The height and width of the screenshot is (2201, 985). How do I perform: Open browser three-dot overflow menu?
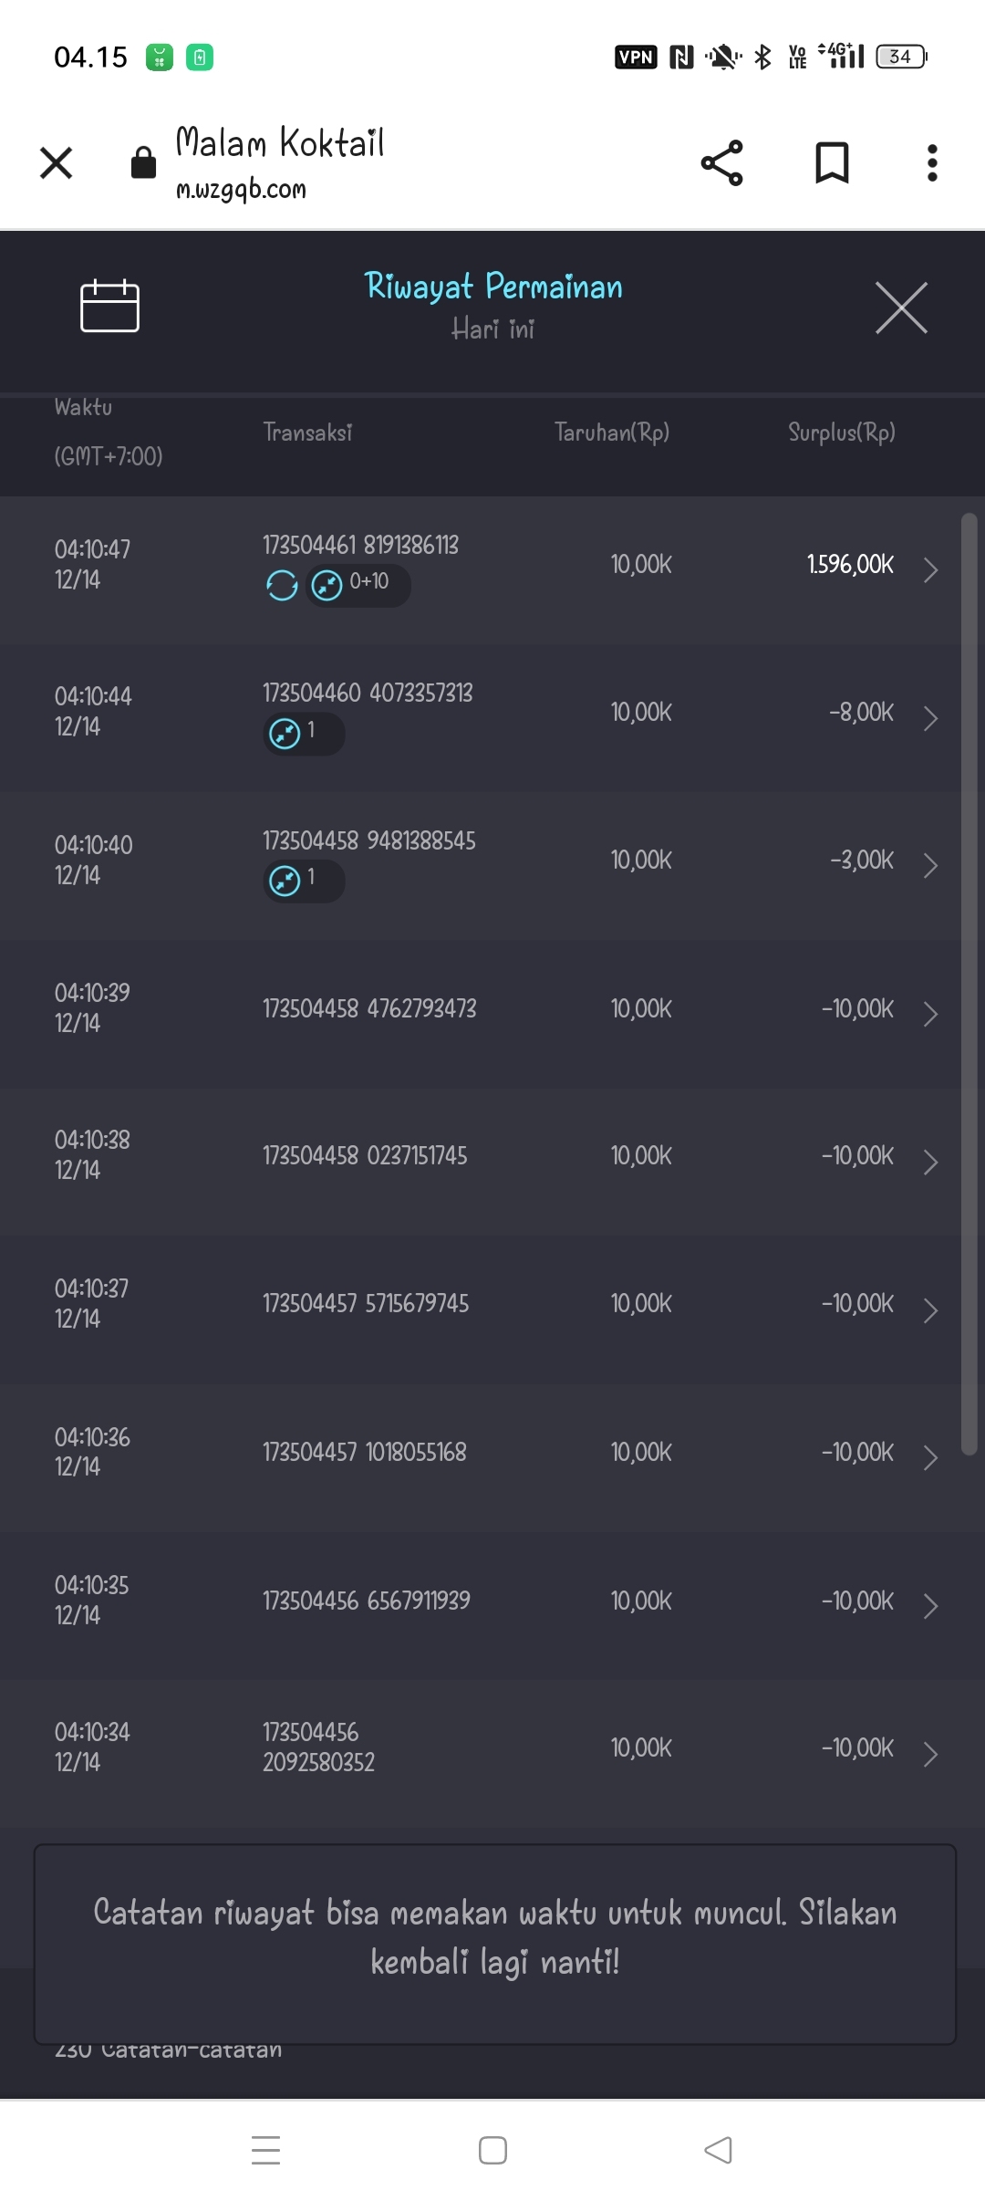pos(931,163)
